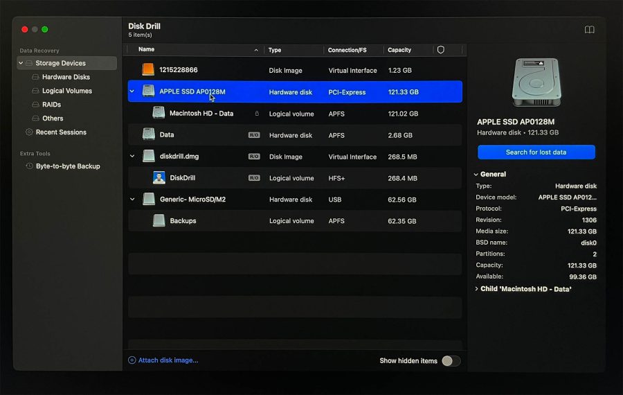This screenshot has height=395, width=623.
Task: Click the Logical Volumes sidebar icon
Action: pyautogui.click(x=35, y=91)
